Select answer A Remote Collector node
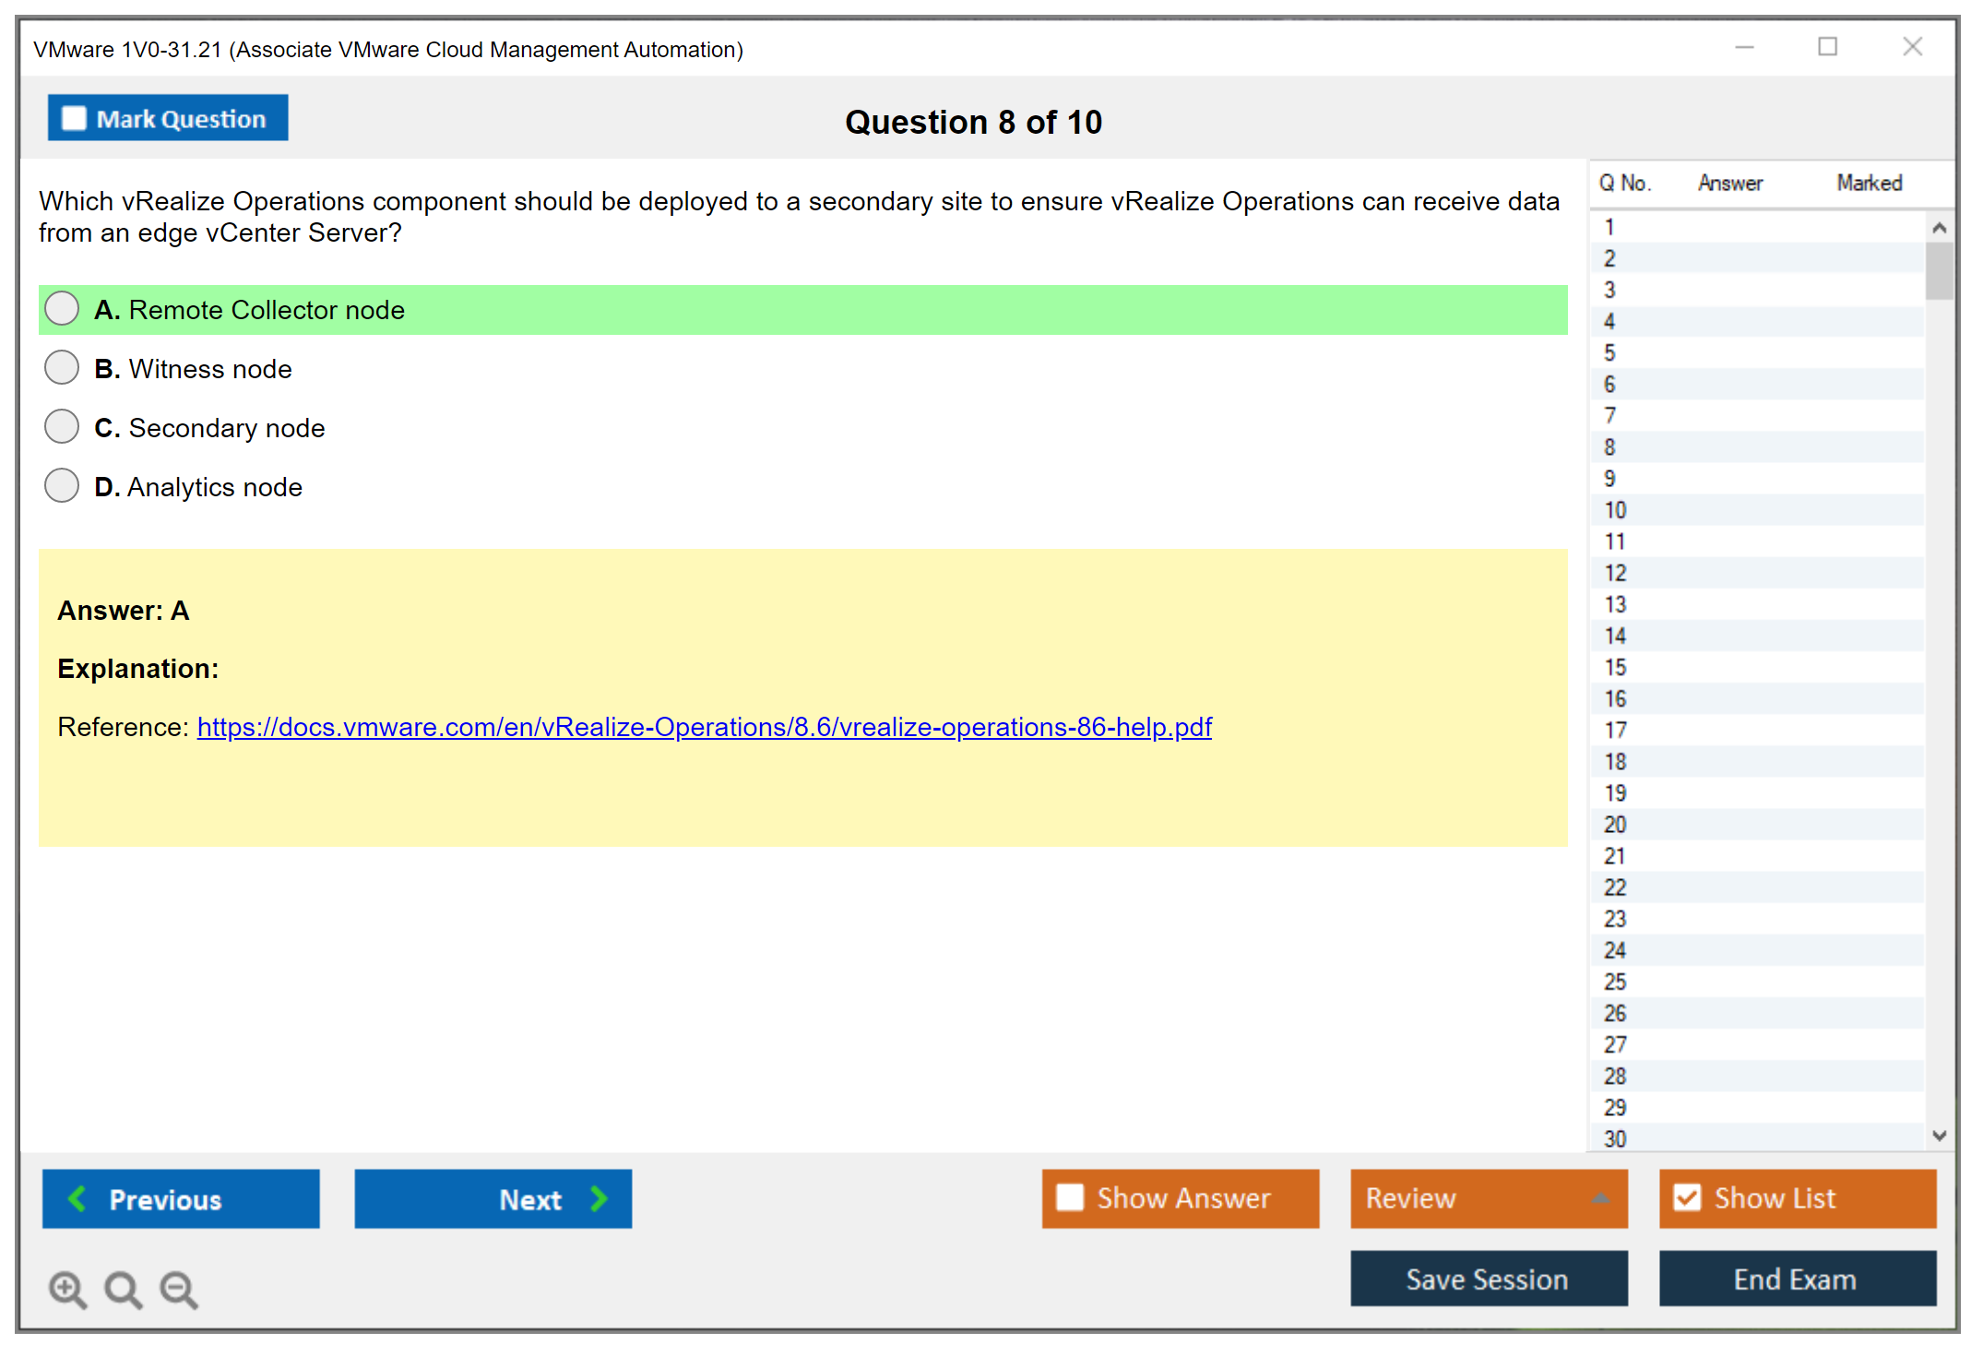 (x=62, y=309)
